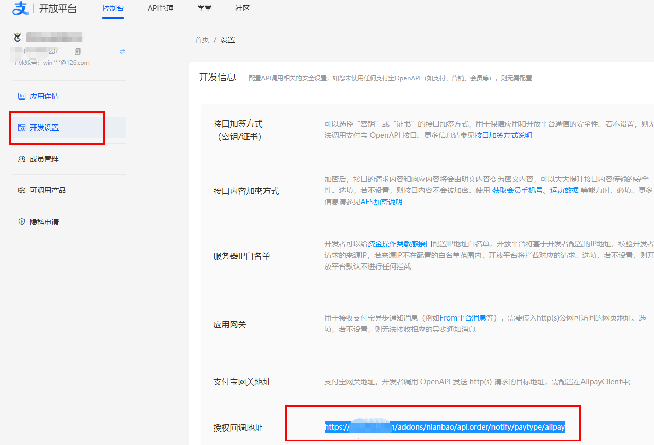This screenshot has height=445, width=654.
Task: Open 运动数据 link
Action: tap(564, 190)
